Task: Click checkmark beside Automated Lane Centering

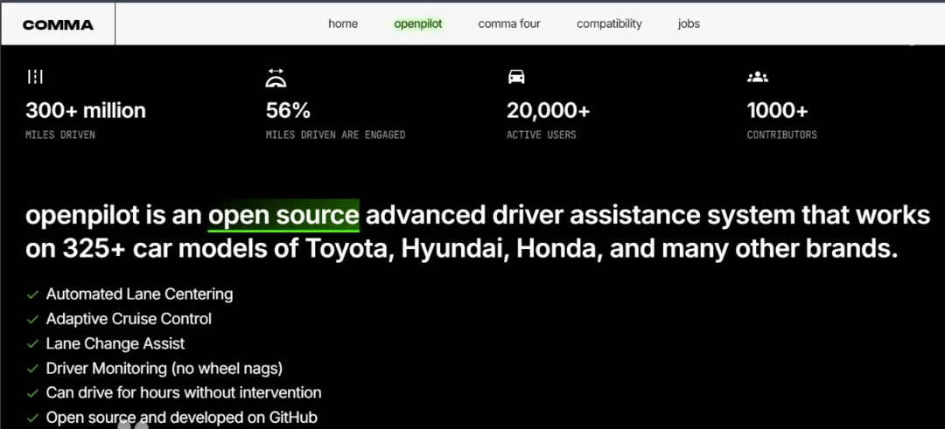Action: point(32,294)
